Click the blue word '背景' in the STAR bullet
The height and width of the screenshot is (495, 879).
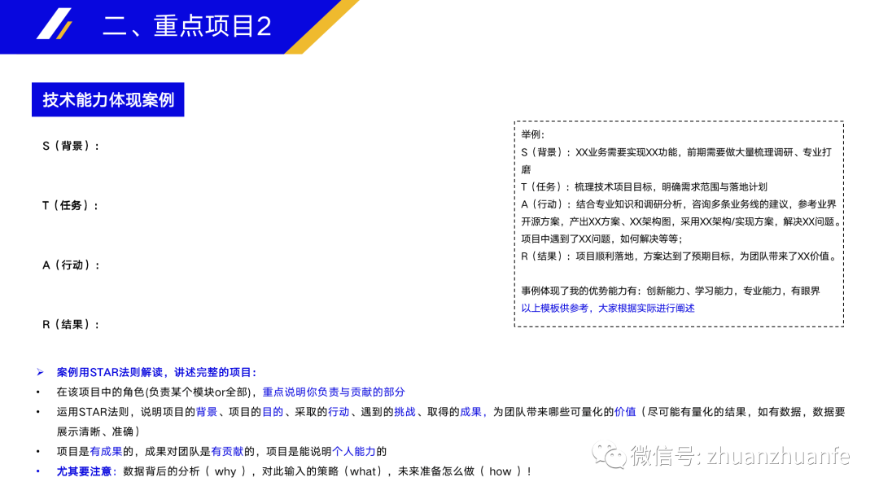(206, 412)
